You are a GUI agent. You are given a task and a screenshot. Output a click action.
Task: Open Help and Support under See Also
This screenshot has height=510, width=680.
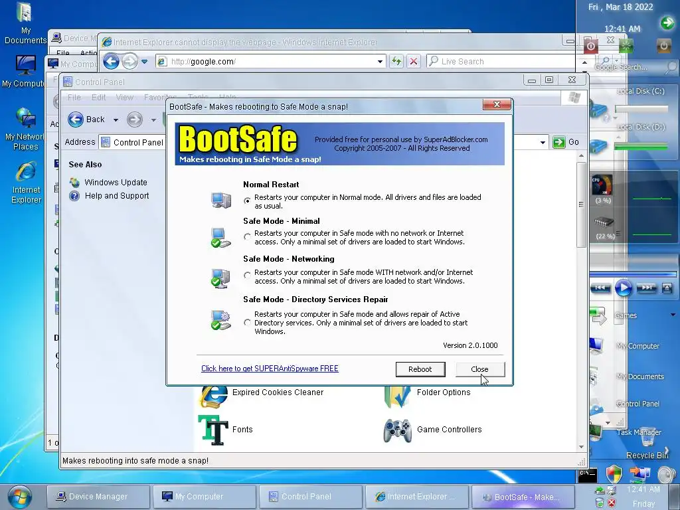tap(117, 196)
